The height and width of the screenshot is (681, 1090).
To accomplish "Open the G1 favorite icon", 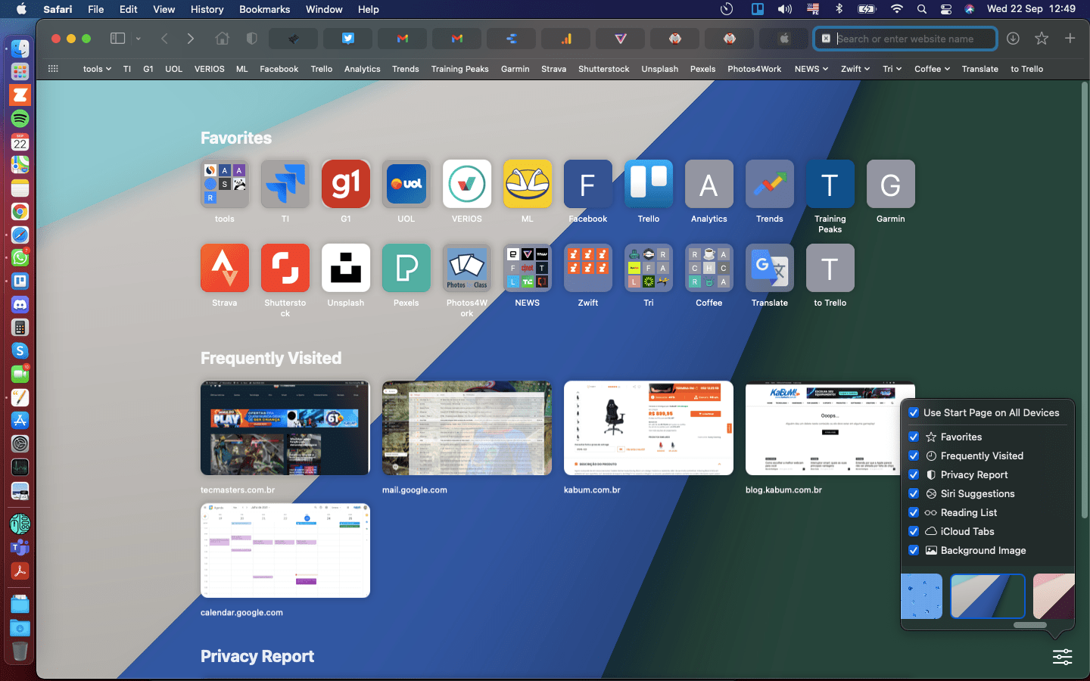I will pos(346,184).
